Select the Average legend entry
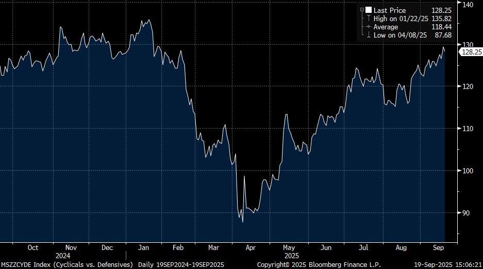This screenshot has width=483, height=269. pos(386,27)
